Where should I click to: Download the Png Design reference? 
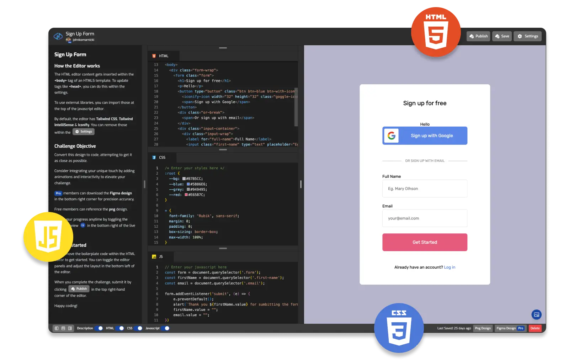[483, 328]
